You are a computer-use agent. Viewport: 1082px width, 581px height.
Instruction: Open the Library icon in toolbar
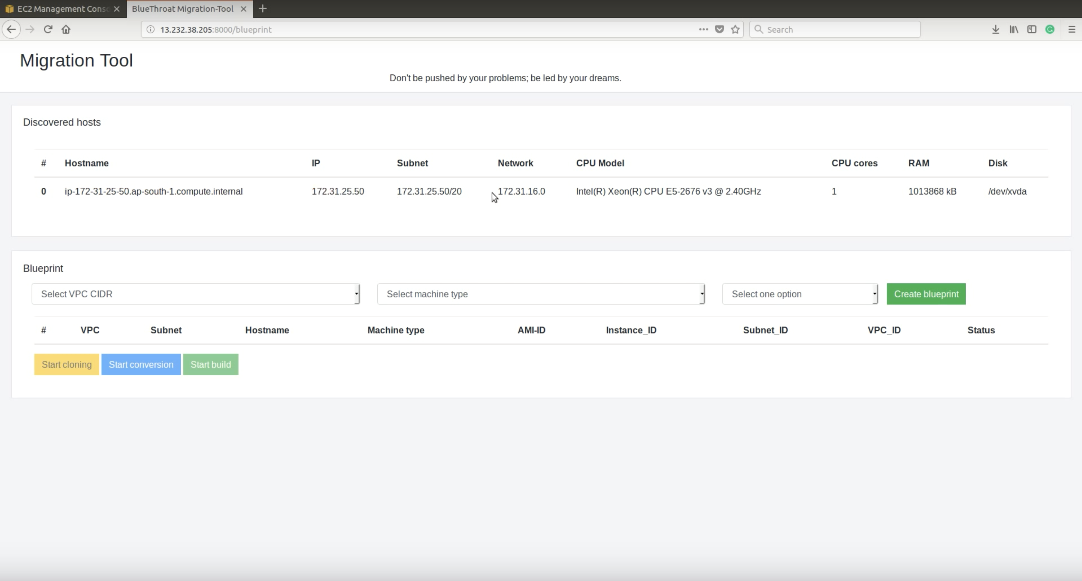pos(1014,29)
